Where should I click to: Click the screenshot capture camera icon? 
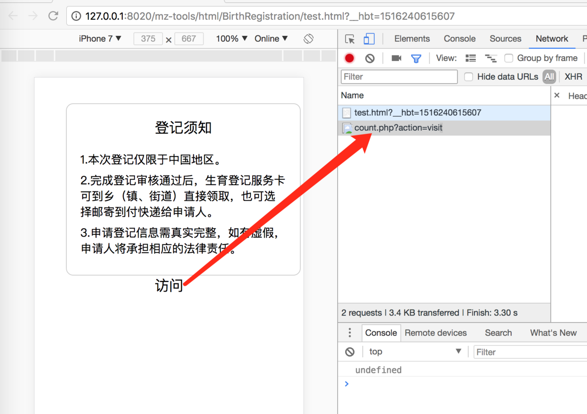tap(396, 58)
